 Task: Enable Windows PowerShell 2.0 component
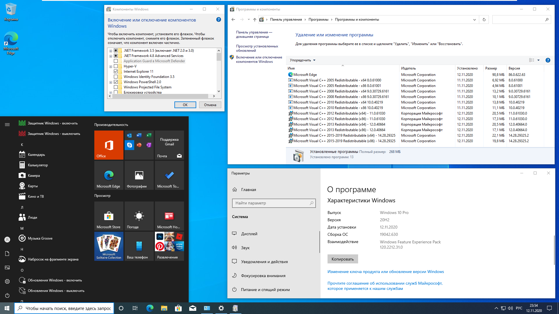pyautogui.click(x=116, y=82)
